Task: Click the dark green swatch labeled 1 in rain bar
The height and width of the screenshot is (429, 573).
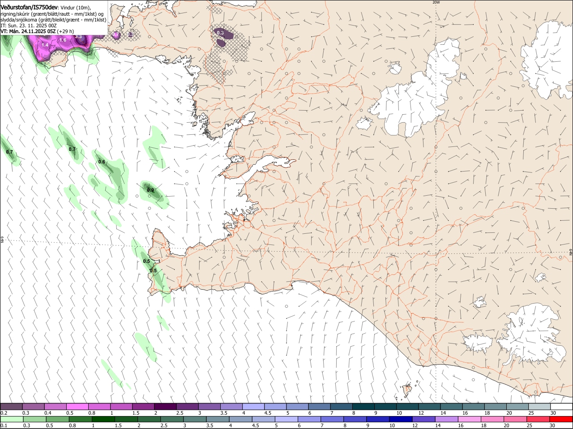Action: pyautogui.click(x=103, y=419)
